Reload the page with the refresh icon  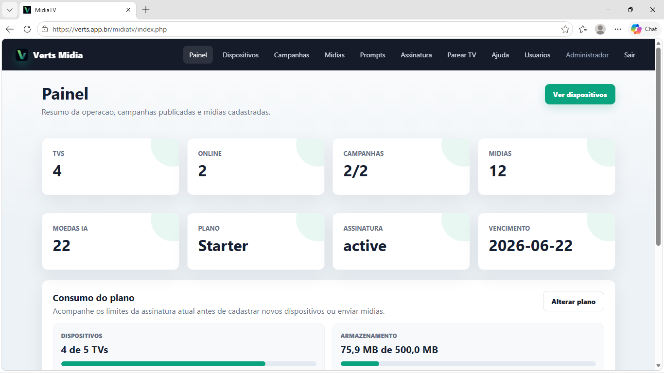(x=27, y=29)
